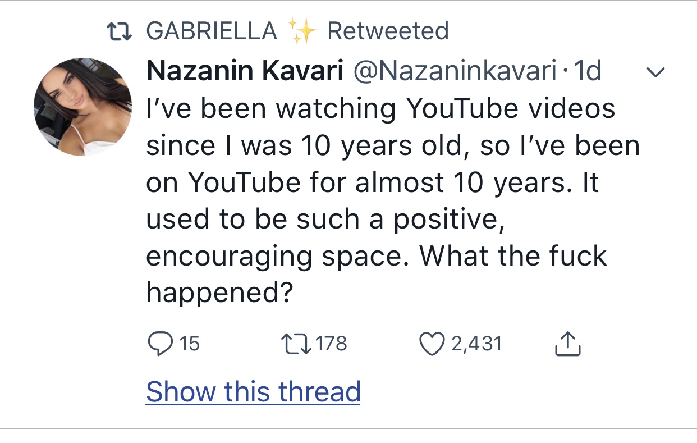Open the tweet options chevron dropdown
Image resolution: width=697 pixels, height=443 pixels.
(x=655, y=72)
